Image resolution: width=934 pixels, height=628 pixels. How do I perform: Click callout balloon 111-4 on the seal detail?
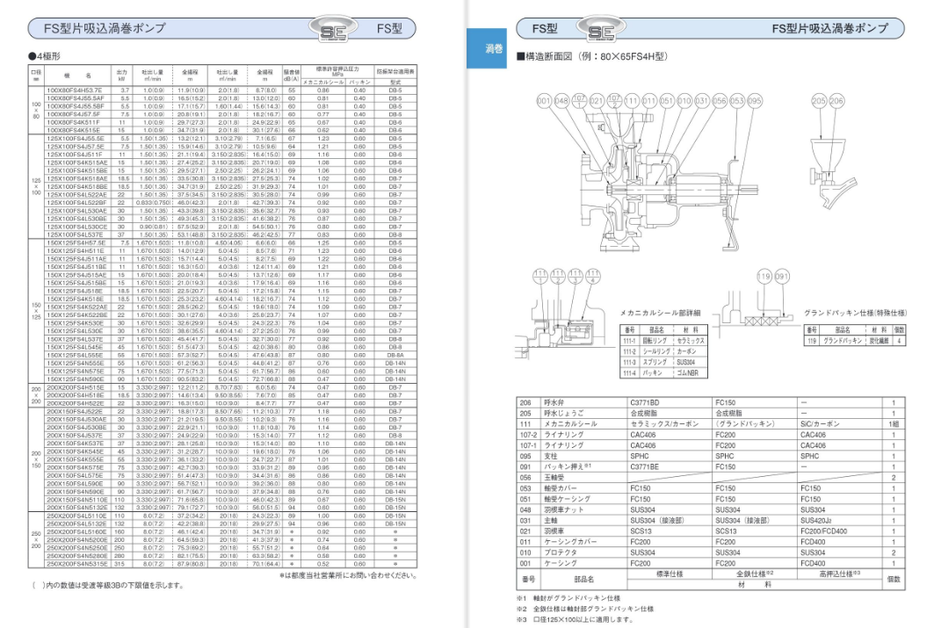pos(593,276)
